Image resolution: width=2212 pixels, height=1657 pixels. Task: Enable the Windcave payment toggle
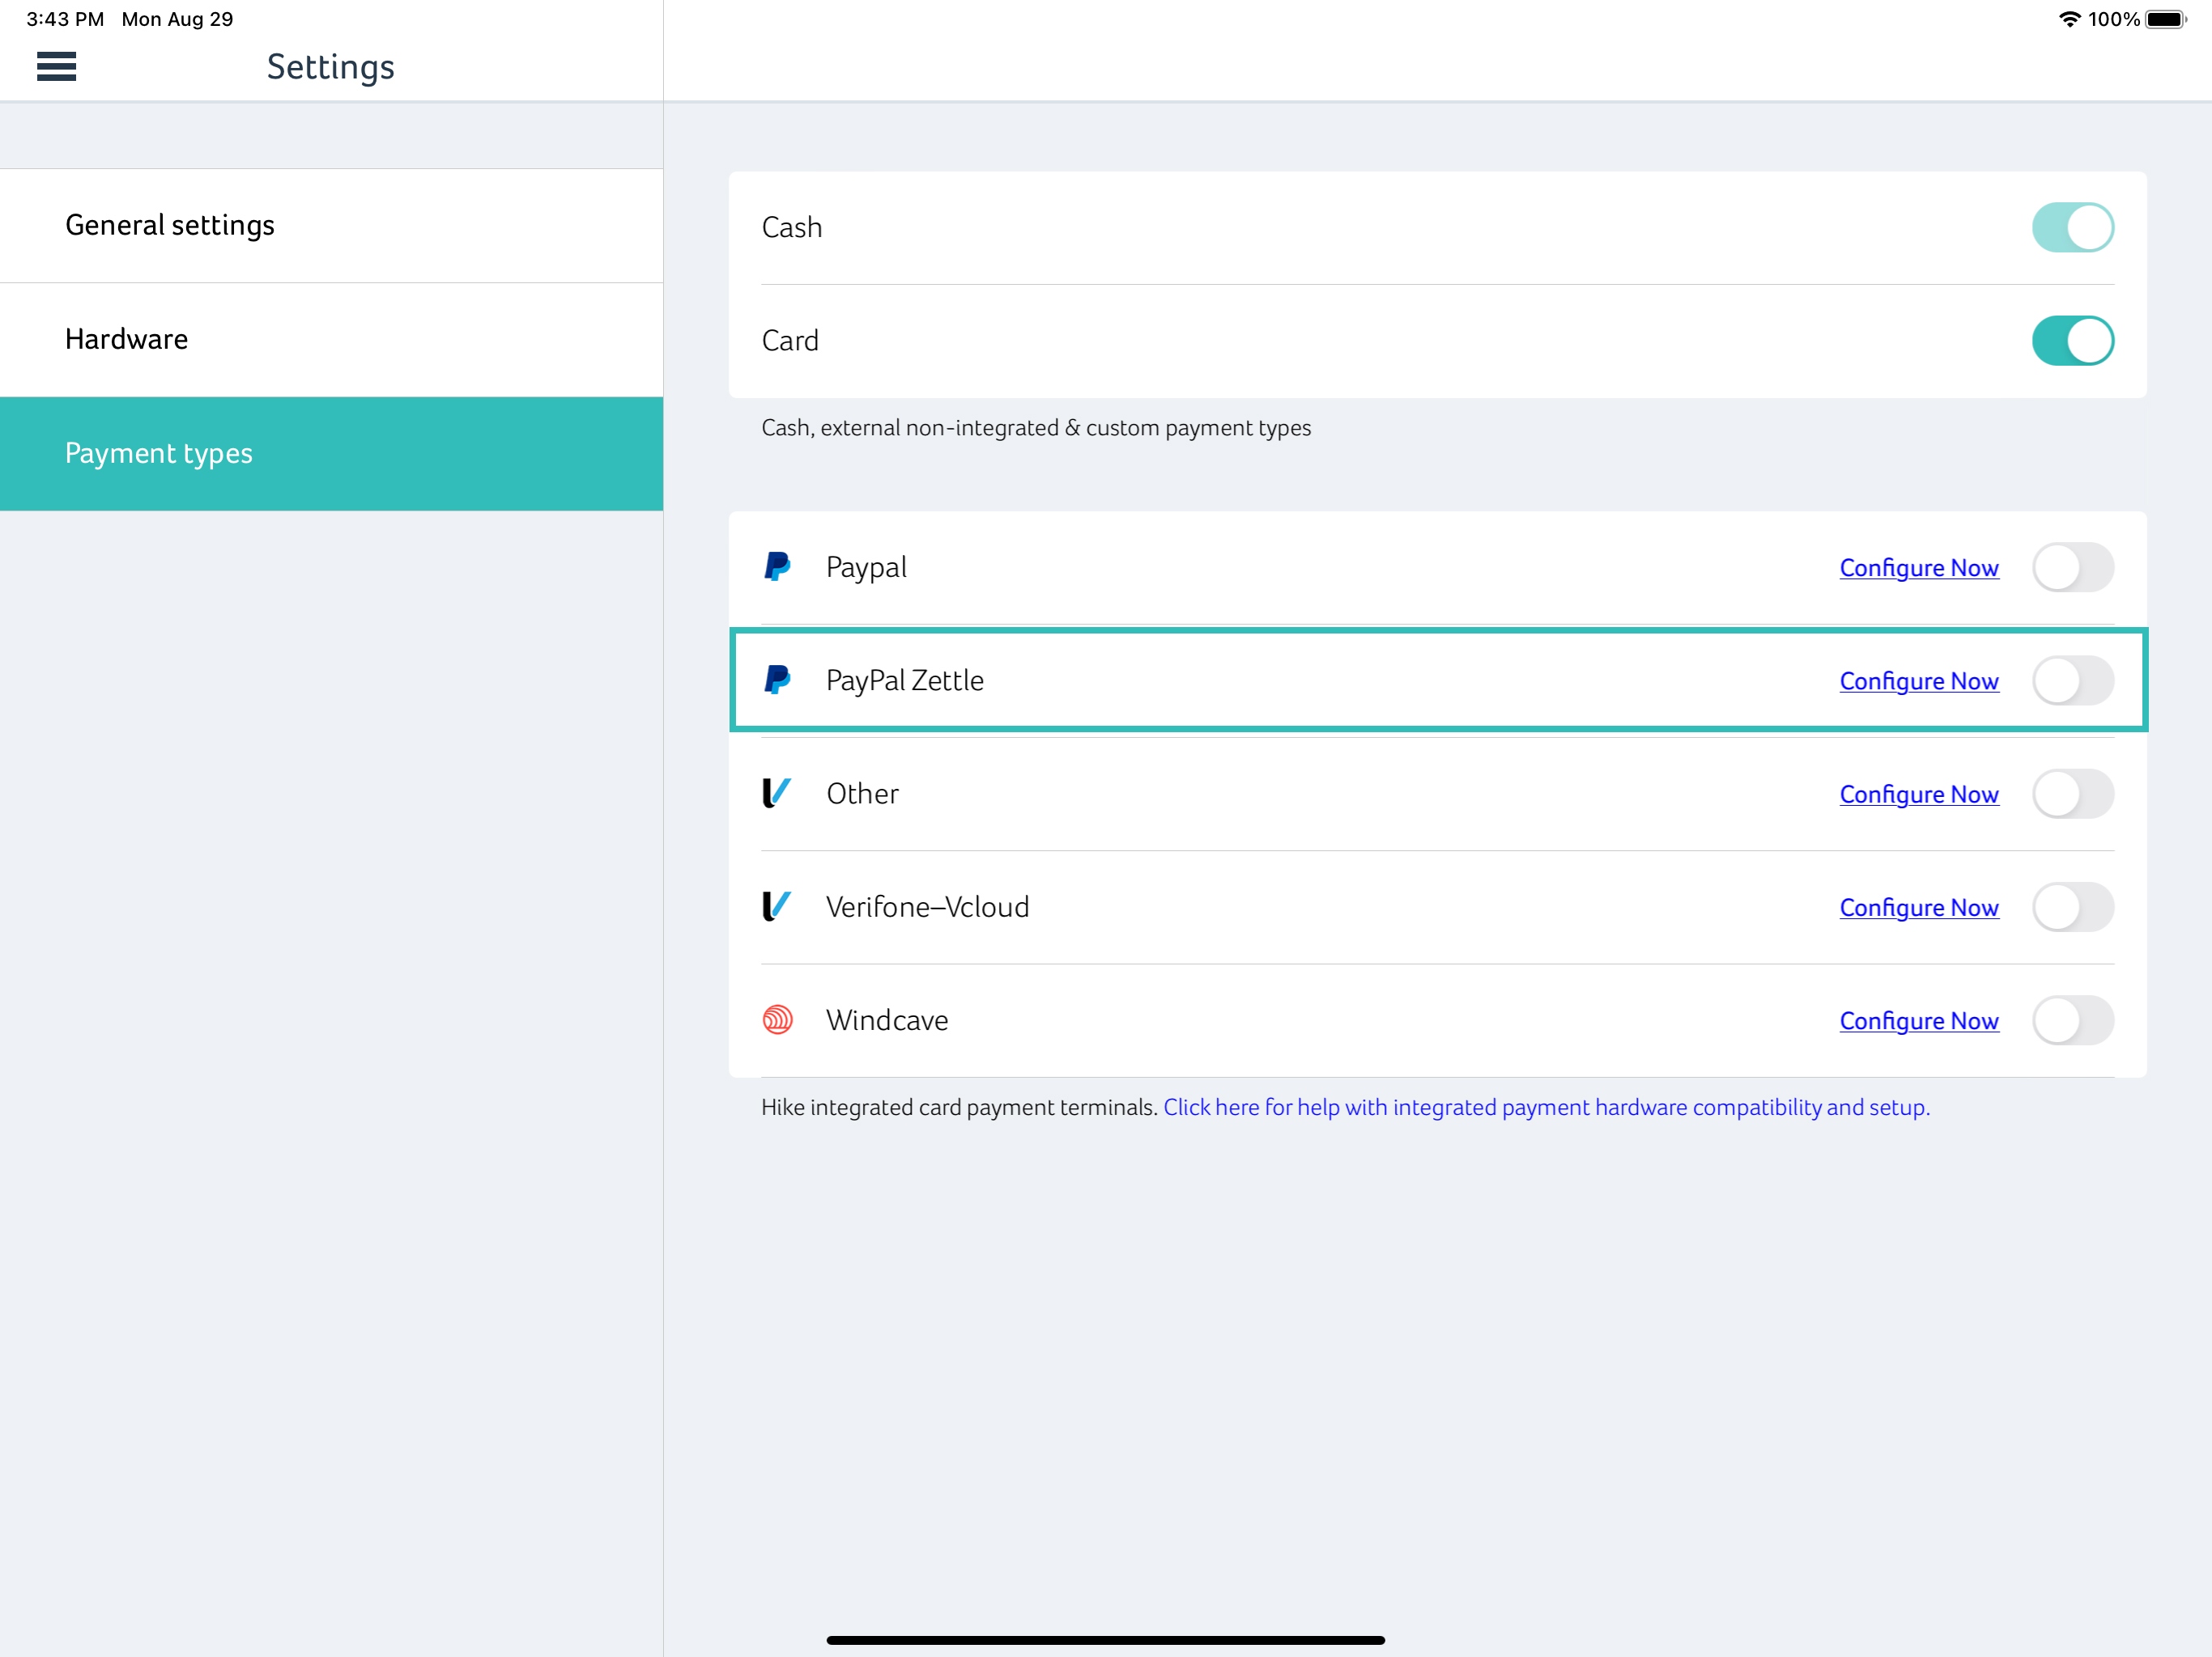(2072, 1020)
